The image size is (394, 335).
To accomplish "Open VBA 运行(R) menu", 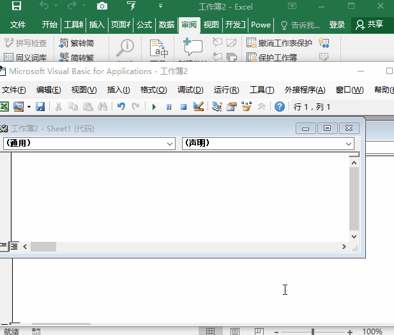I will pos(227,90).
